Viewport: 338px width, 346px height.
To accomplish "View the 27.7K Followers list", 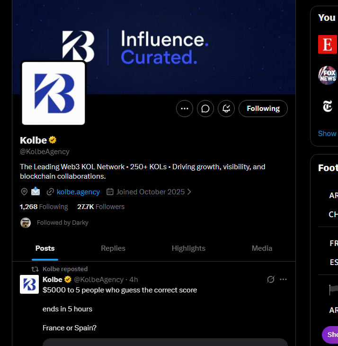I will (x=101, y=207).
